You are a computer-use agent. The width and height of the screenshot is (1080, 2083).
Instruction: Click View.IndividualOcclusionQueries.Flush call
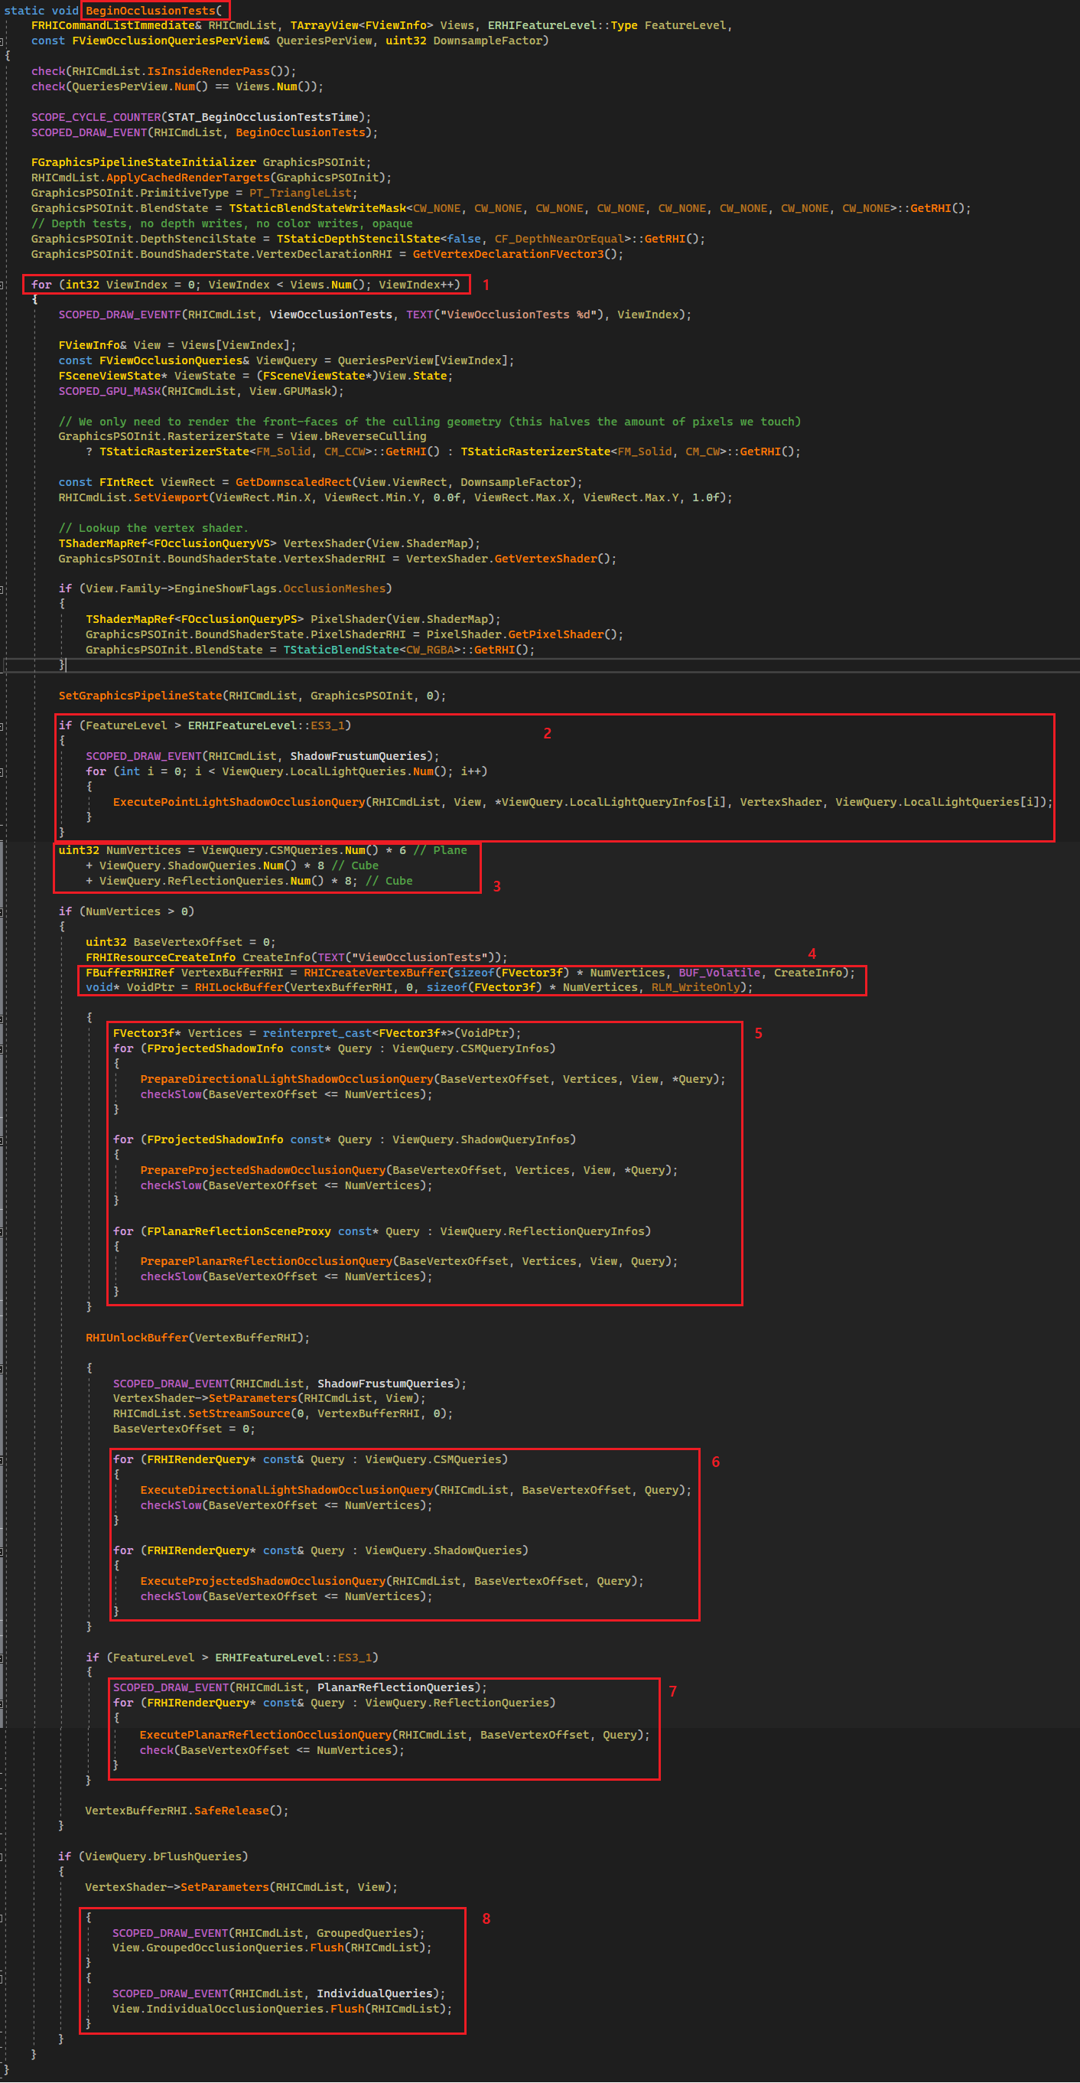click(239, 2010)
